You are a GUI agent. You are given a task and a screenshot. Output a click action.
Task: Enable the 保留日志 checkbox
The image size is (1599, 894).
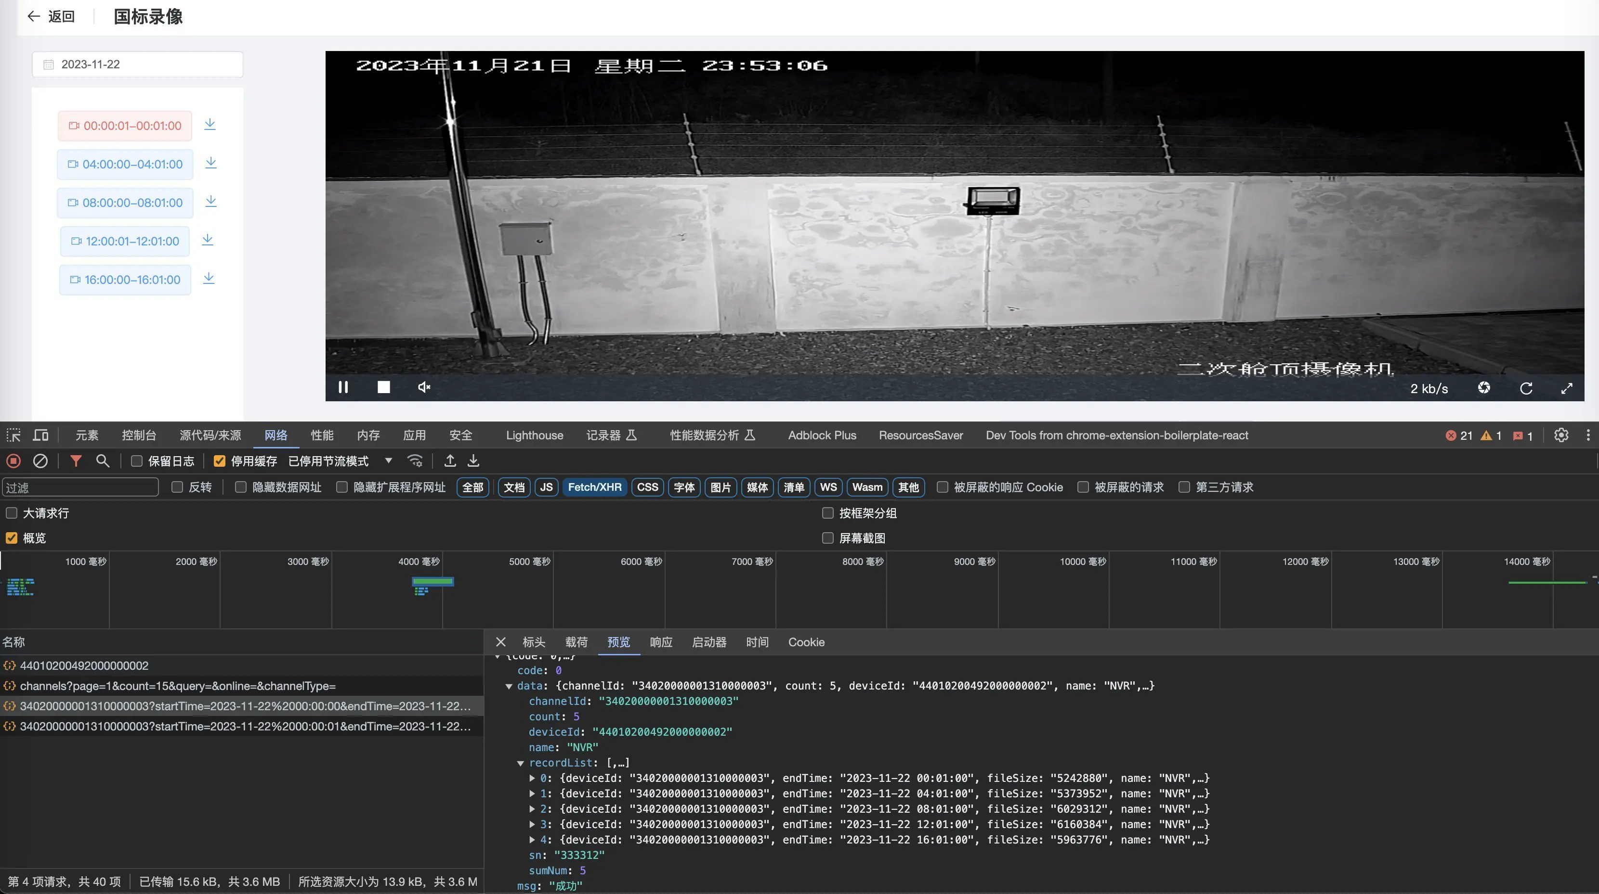point(137,461)
